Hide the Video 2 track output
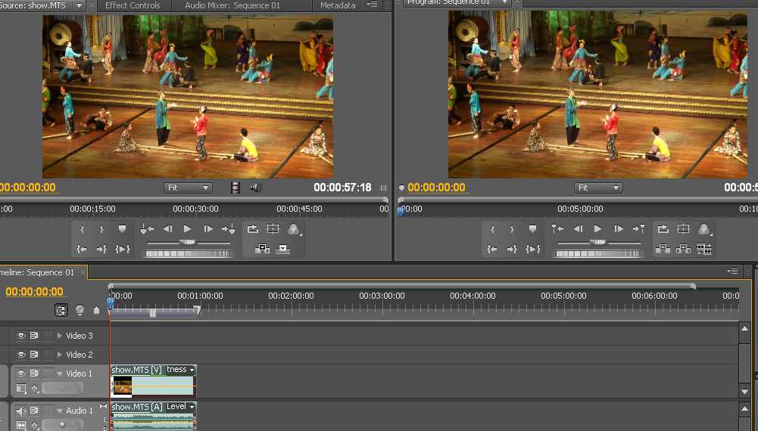This screenshot has width=758, height=431. (20, 355)
